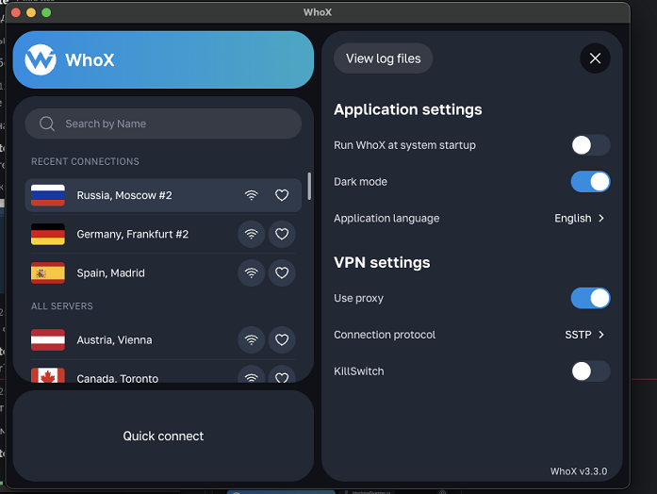Favorite Germany, Frankfurt #2 with heart
The height and width of the screenshot is (494, 657).
pos(282,234)
